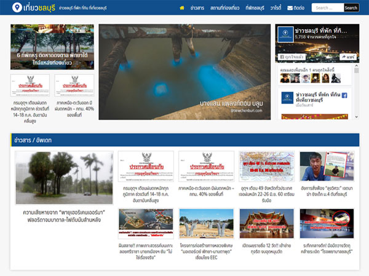Focus the Search input field
Screen dimensions: 369x276
pos(328,8)
